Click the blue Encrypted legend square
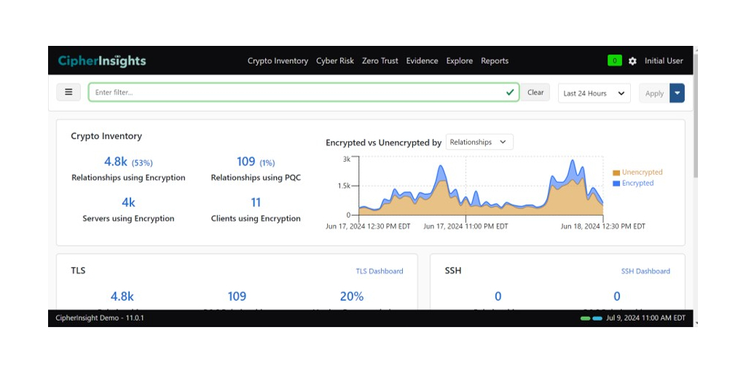Image resolution: width=746 pixels, height=373 pixels. tap(616, 184)
